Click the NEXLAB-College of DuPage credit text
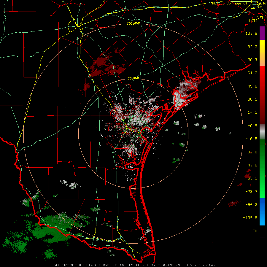This screenshot has width=267, height=267. click(239, 3)
